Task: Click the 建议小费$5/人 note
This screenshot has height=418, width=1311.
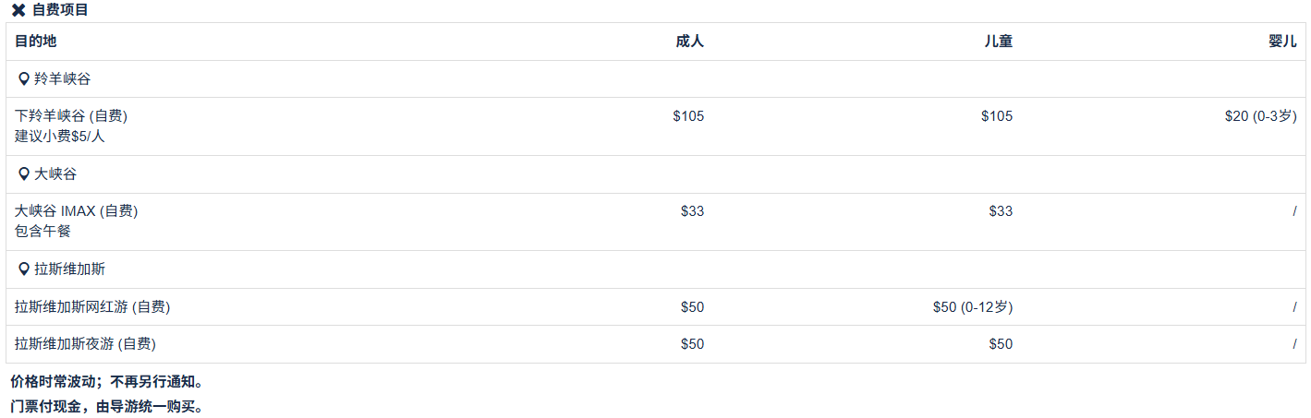Action: 60,137
